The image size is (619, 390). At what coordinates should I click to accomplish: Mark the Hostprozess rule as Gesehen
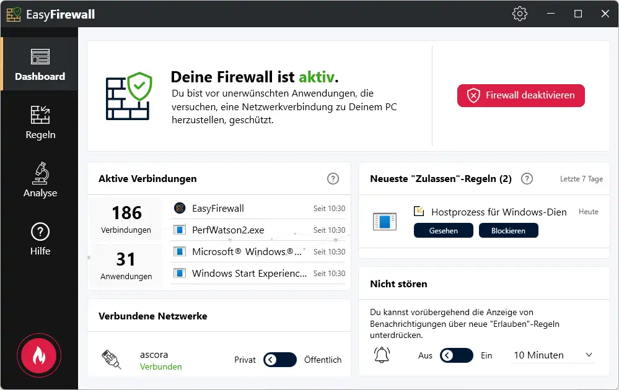click(x=444, y=230)
